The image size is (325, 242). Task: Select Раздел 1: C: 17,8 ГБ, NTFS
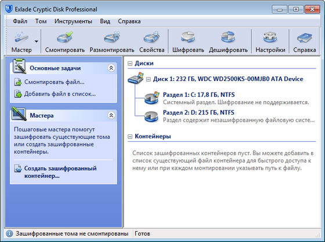click(198, 95)
